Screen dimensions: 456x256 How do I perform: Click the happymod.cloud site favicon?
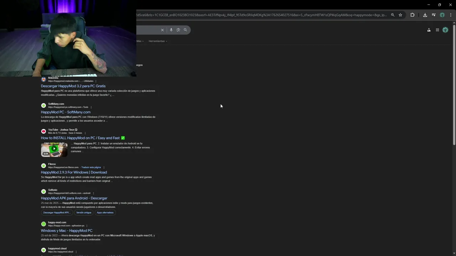(43, 250)
